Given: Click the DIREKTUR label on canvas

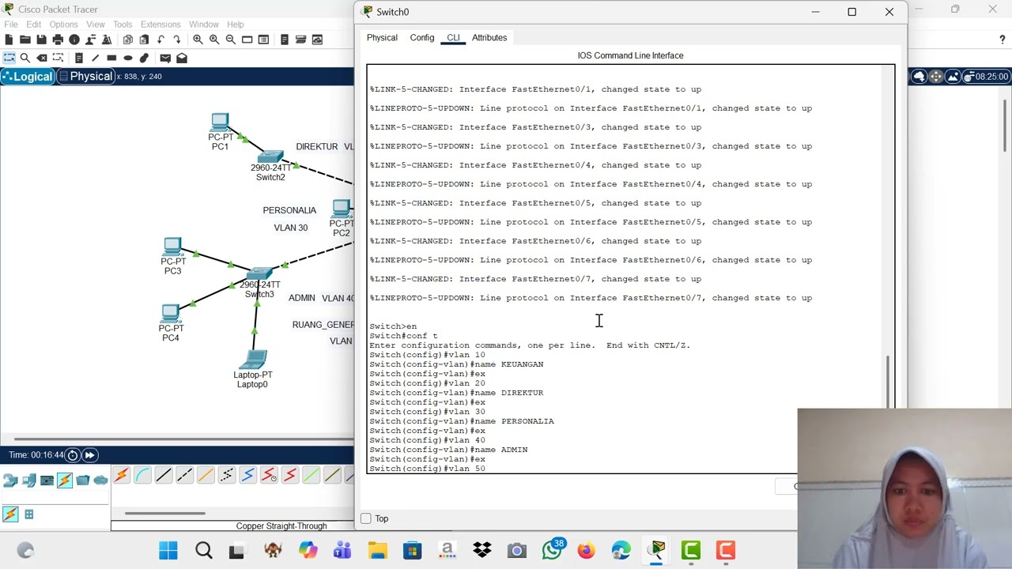Looking at the screenshot, I should (316, 146).
